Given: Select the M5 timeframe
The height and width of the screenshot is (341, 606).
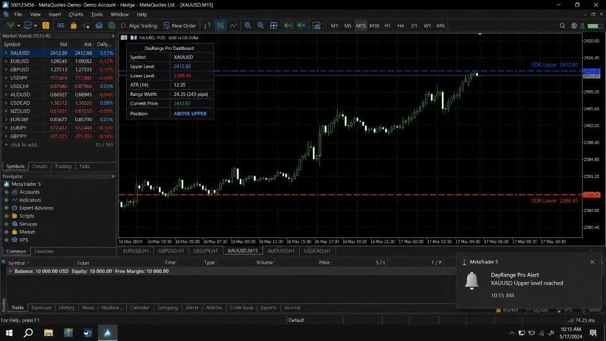Looking at the screenshot, I should coord(347,25).
